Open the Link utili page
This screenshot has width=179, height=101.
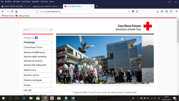(x=28, y=90)
